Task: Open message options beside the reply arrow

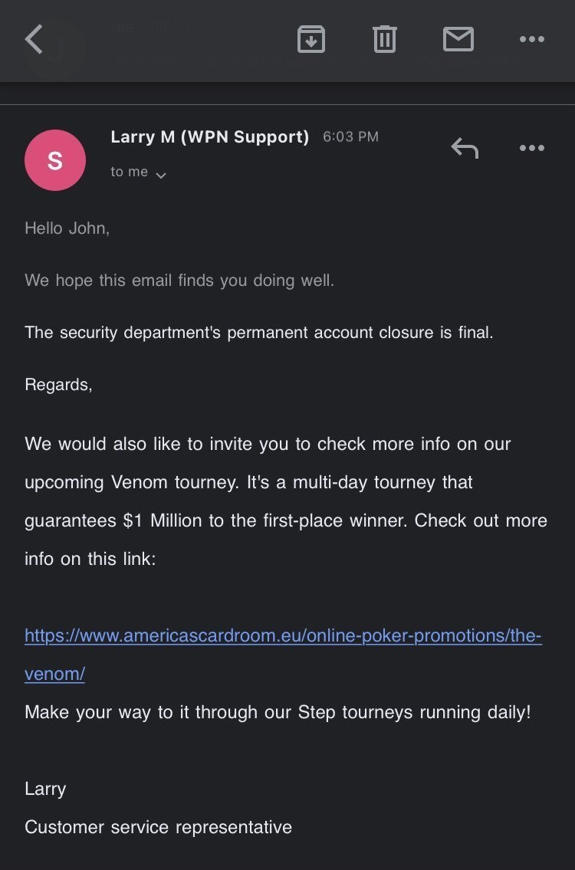Action: point(531,148)
